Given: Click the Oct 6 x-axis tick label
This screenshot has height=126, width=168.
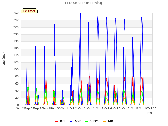Looking at the screenshot, I should (x=108, y=108).
